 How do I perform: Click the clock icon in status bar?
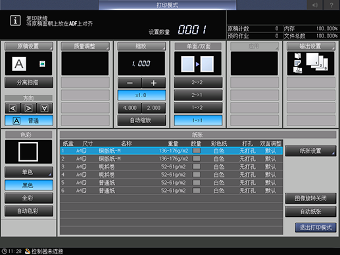[5, 251]
